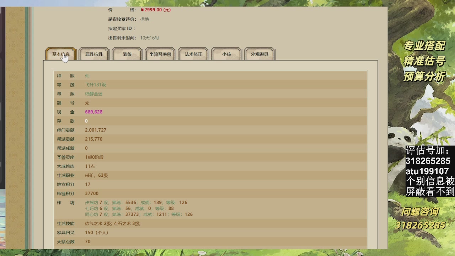Select the 出售剩余时间 label
Screen dimensions: 455x256
pyautogui.click(x=122, y=38)
